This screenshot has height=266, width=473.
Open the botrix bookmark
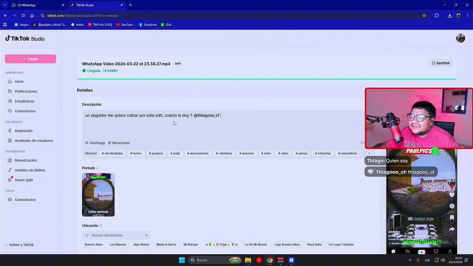click(77, 25)
